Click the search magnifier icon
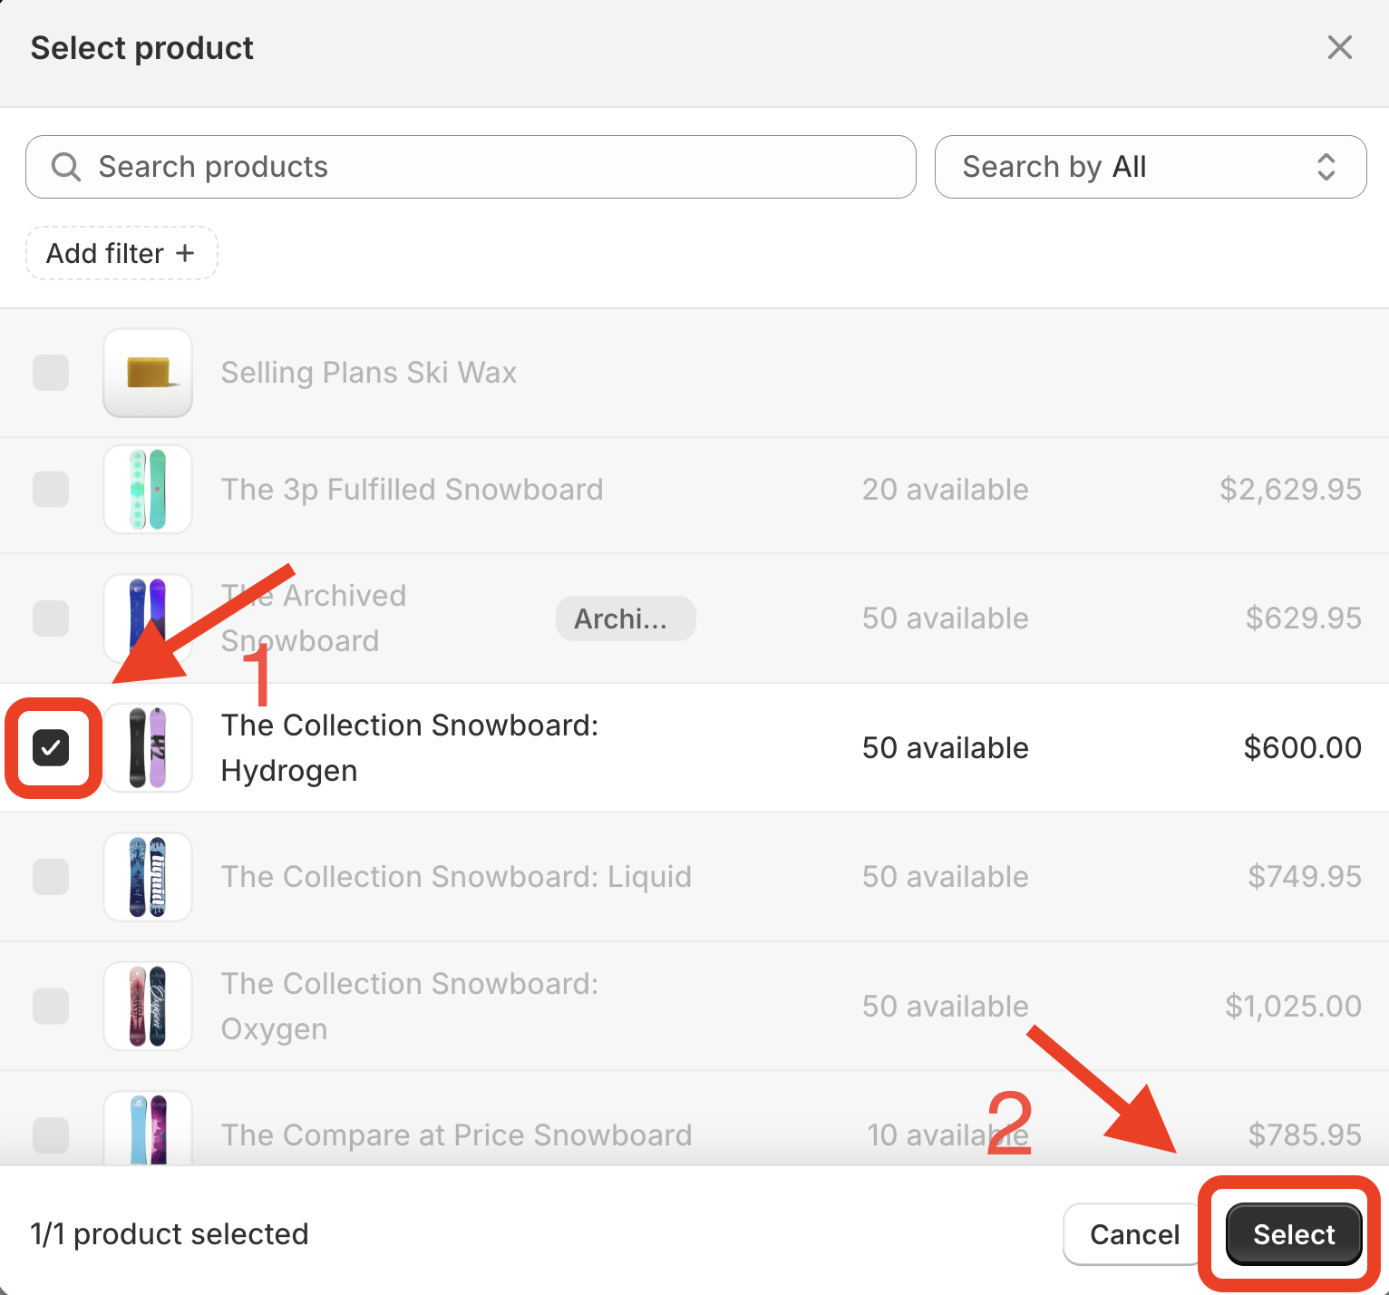This screenshot has height=1295, width=1389. coord(64,166)
